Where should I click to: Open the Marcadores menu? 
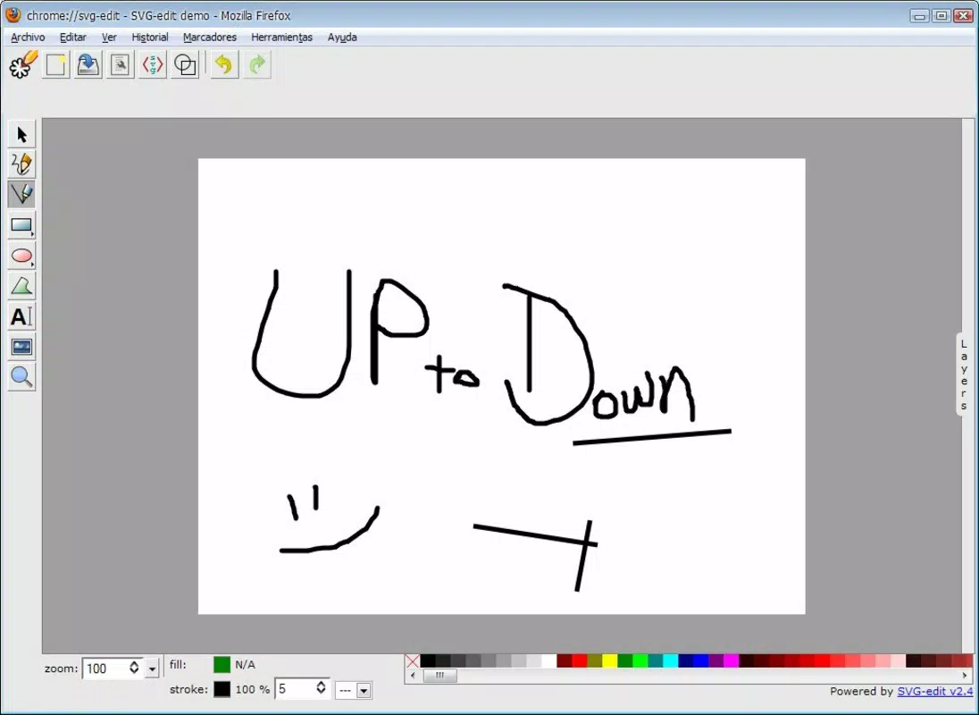pyautogui.click(x=210, y=38)
